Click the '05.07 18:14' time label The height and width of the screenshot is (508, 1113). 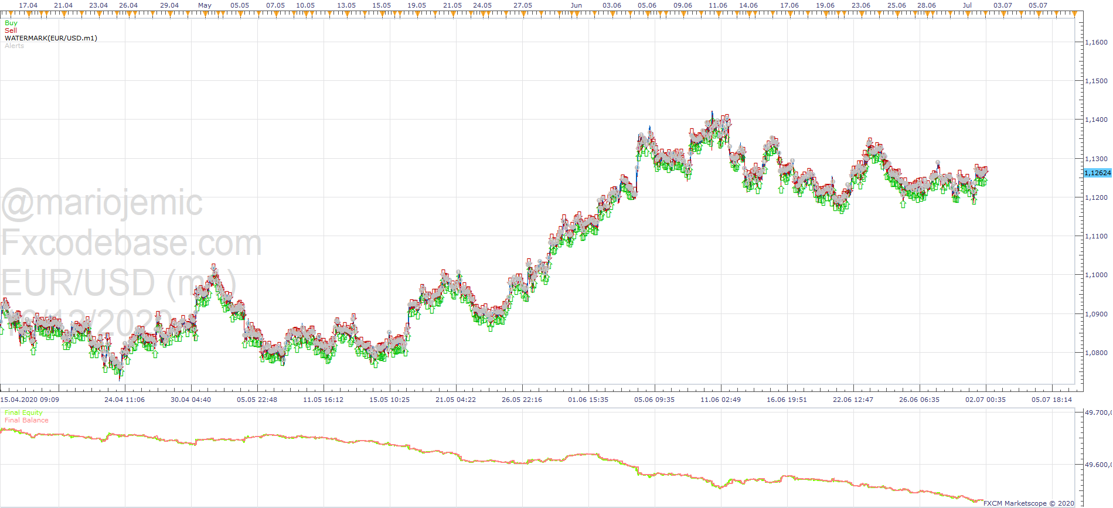(1051, 400)
